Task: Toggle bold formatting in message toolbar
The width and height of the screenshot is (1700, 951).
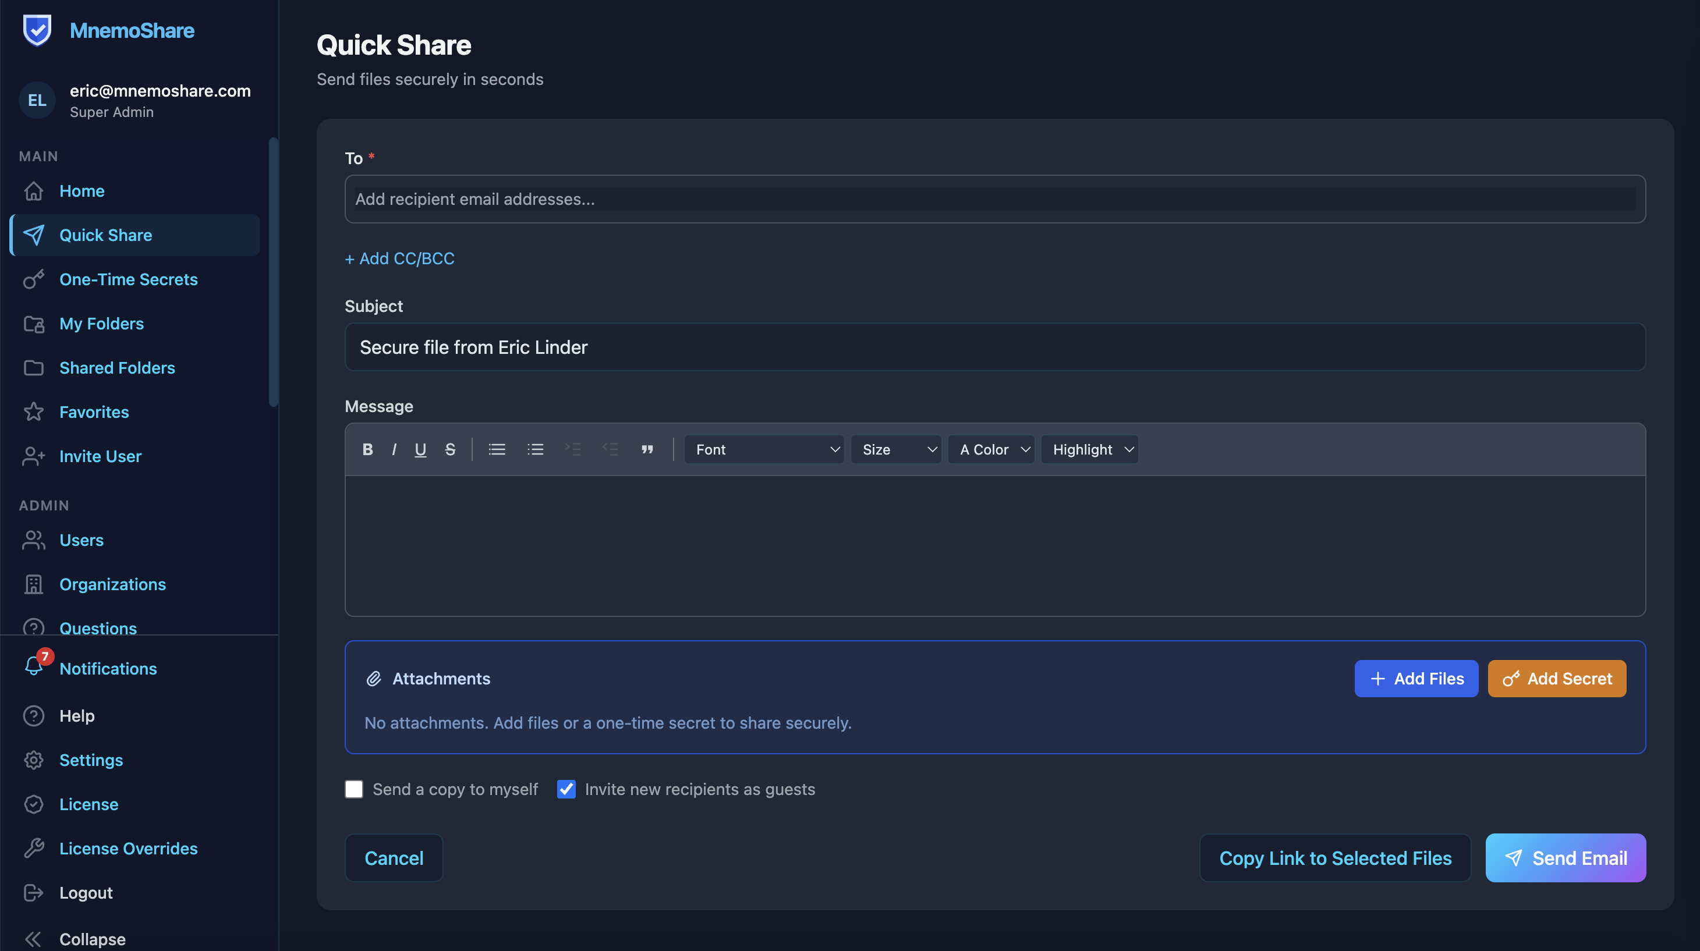Action: (x=367, y=449)
